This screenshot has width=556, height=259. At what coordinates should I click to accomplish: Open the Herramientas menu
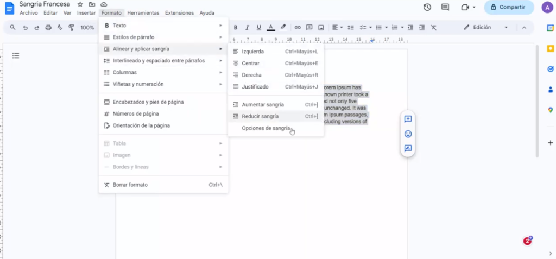(143, 13)
